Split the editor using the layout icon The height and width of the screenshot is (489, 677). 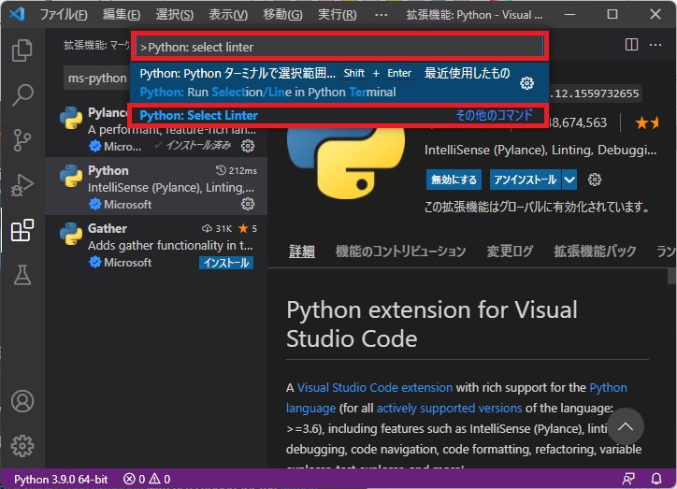pos(631,45)
